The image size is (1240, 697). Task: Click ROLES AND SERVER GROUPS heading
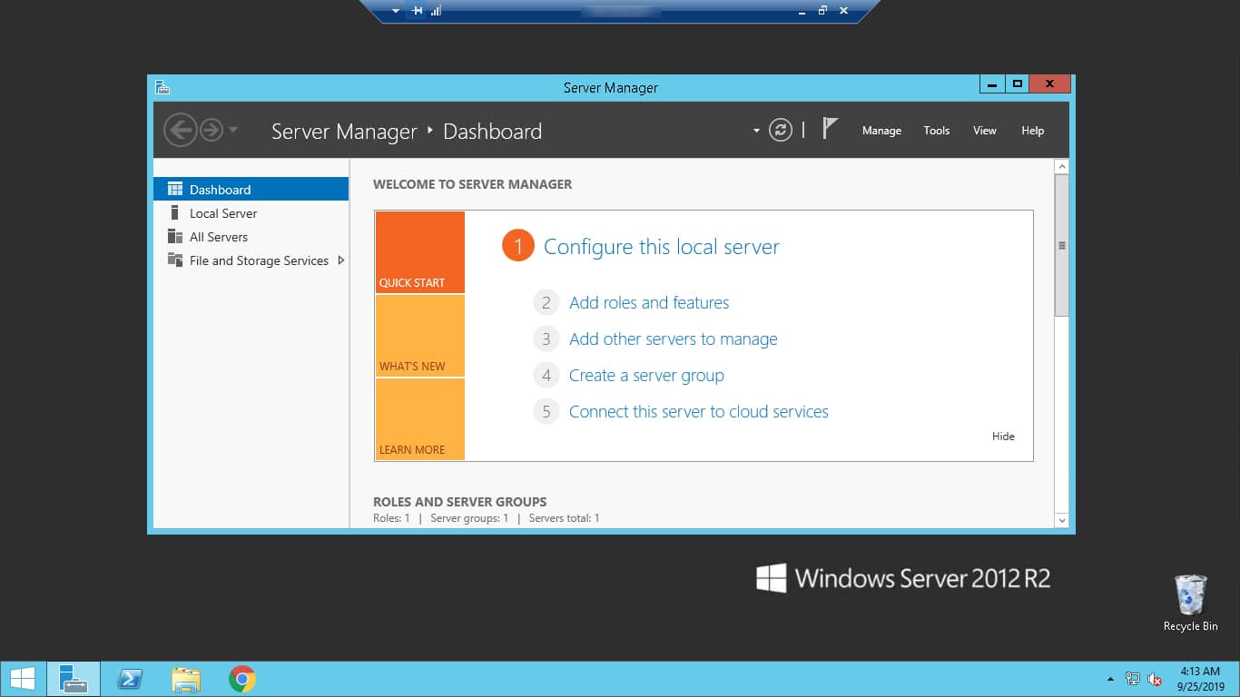pyautogui.click(x=460, y=502)
